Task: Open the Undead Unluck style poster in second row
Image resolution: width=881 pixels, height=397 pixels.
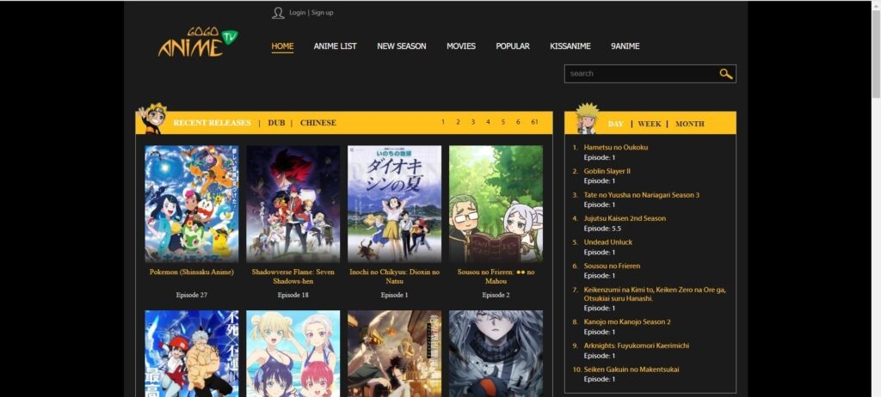Action: (192, 354)
